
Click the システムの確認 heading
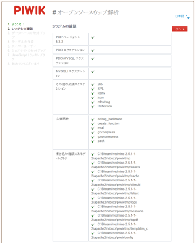(64, 26)
